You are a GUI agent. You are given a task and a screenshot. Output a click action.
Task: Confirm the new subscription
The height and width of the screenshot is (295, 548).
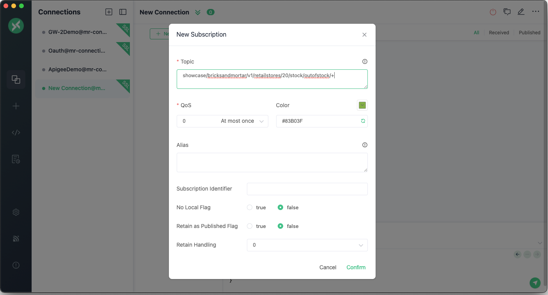356,267
